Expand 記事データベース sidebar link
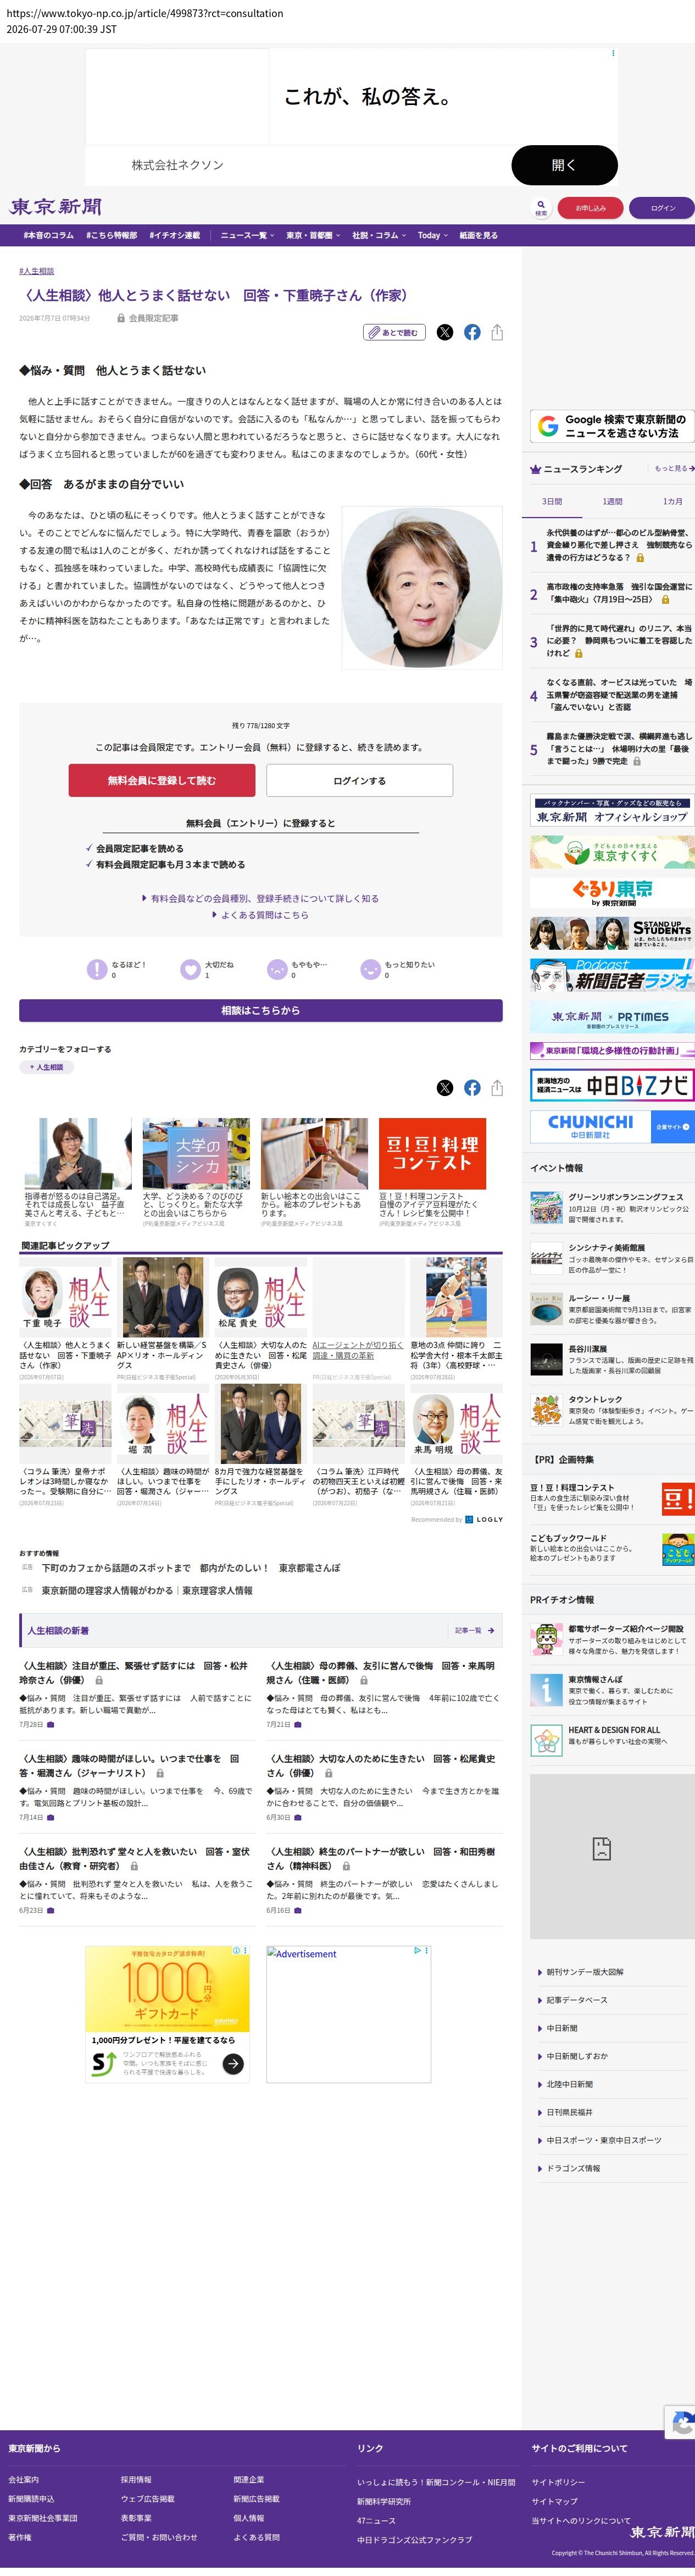 [x=576, y=2000]
